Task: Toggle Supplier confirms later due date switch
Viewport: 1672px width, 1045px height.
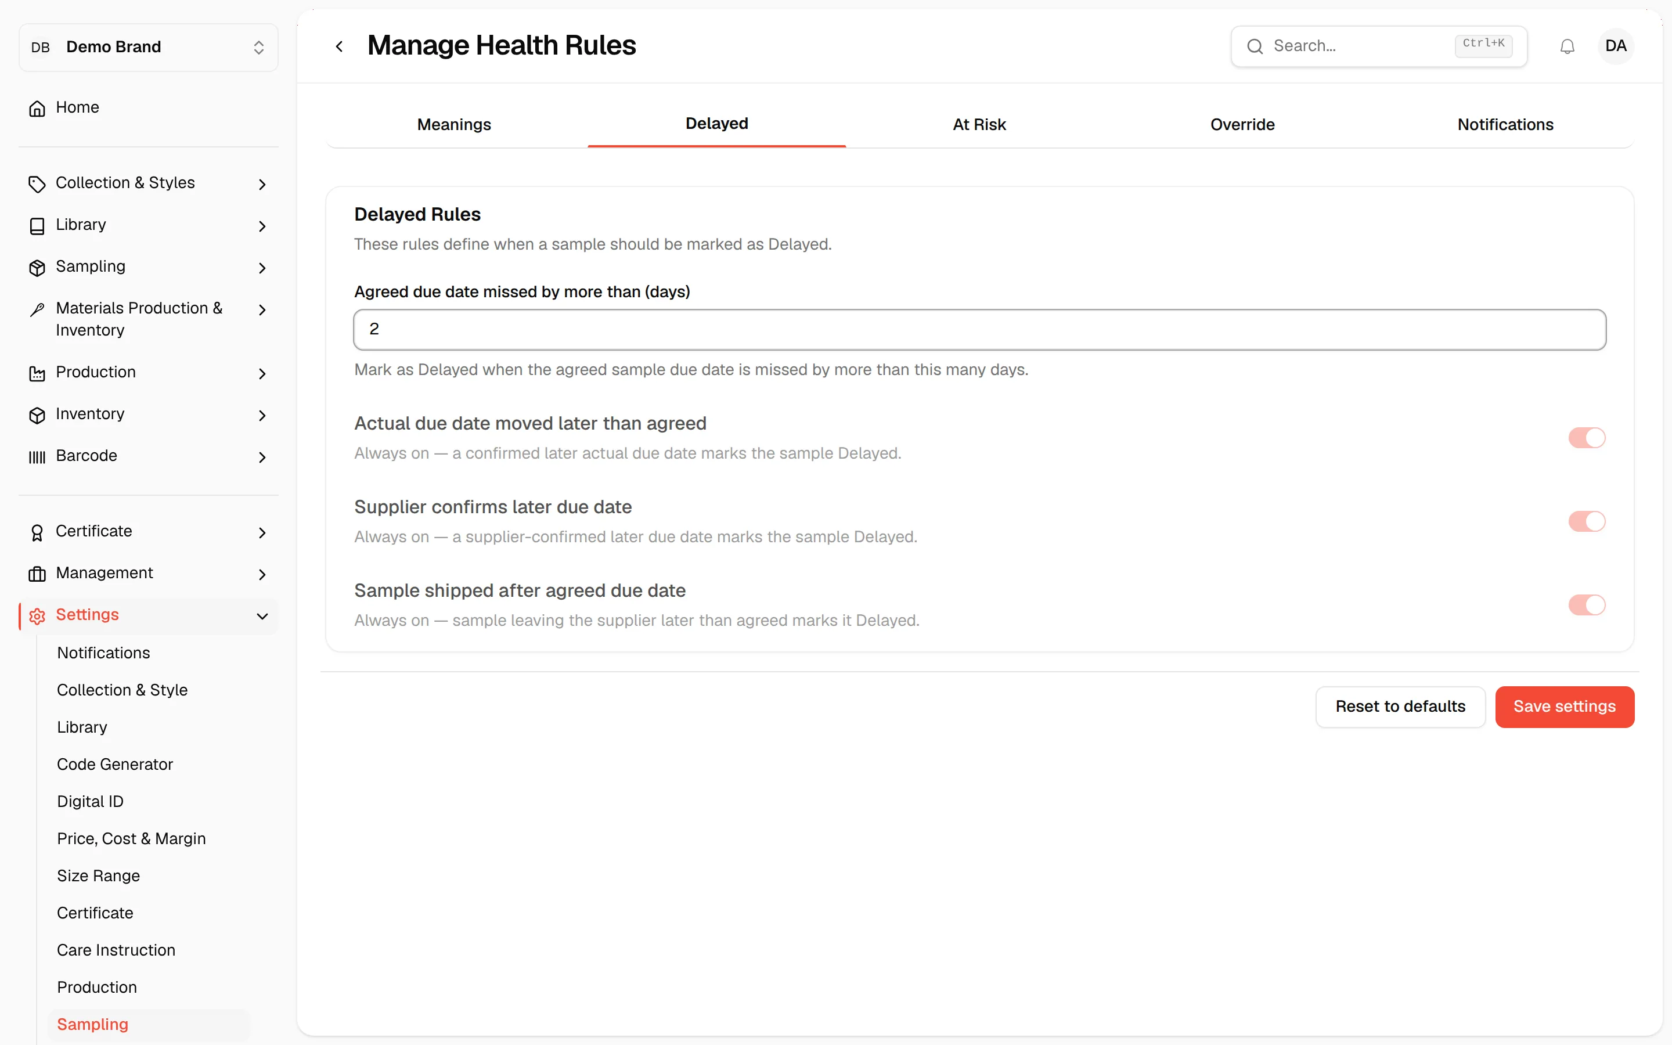Action: 1586,521
